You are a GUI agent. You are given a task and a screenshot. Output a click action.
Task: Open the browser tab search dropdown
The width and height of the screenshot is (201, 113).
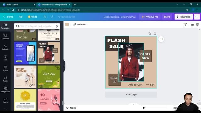177,4
